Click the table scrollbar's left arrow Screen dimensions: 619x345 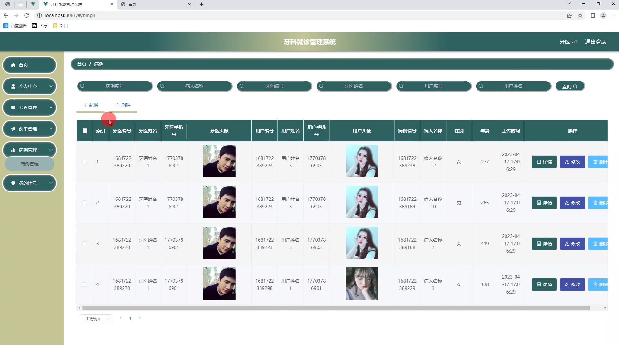coord(79,308)
